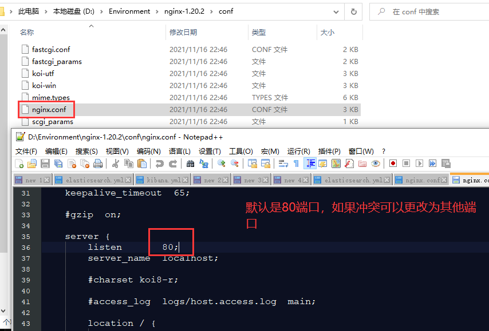Open the 编辑(E) menu
Viewport: 489px width, 331px height.
click(x=56, y=151)
